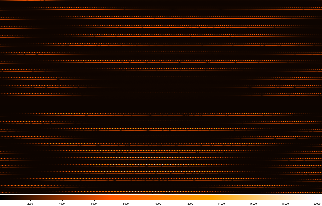This screenshot has width=322, height=206.
Task: Click the 2000 tick label on colorbar
Action: pos(31,204)
